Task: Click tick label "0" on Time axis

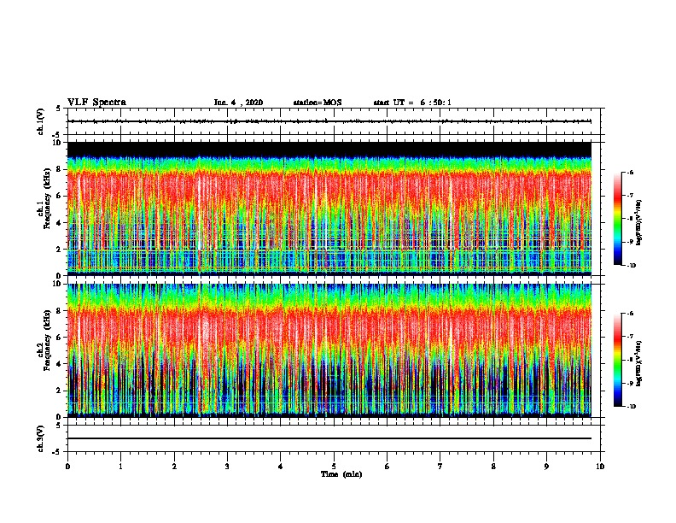Action: tap(67, 467)
